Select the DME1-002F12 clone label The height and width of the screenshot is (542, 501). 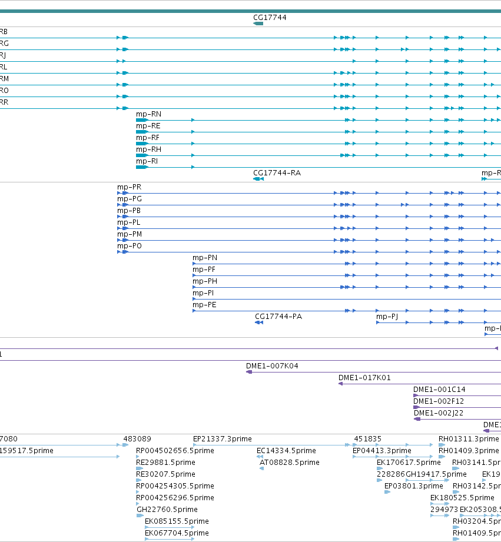439,401
